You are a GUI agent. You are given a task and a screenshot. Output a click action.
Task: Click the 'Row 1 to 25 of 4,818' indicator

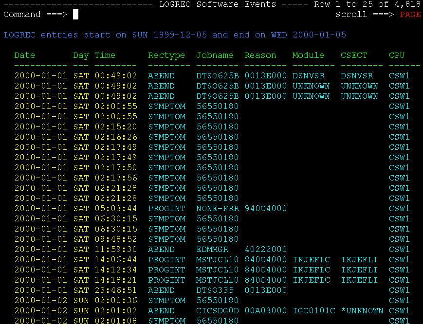[367, 4]
